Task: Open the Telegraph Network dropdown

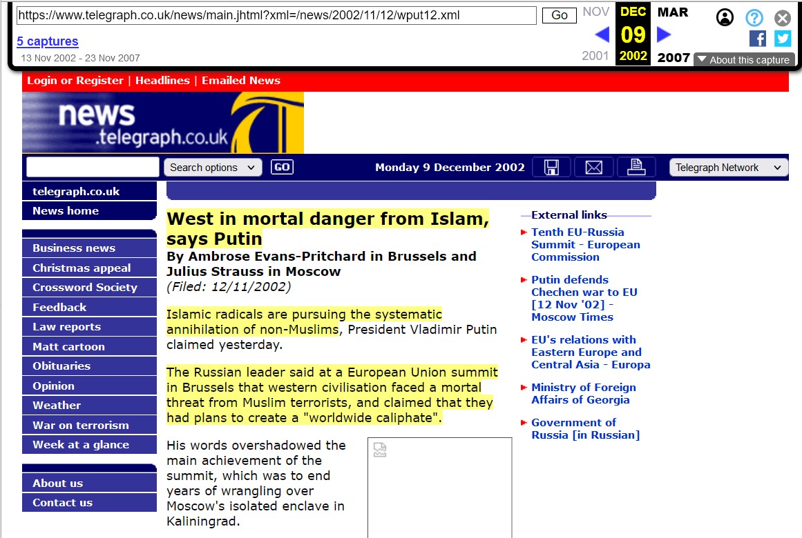Action: pyautogui.click(x=728, y=167)
